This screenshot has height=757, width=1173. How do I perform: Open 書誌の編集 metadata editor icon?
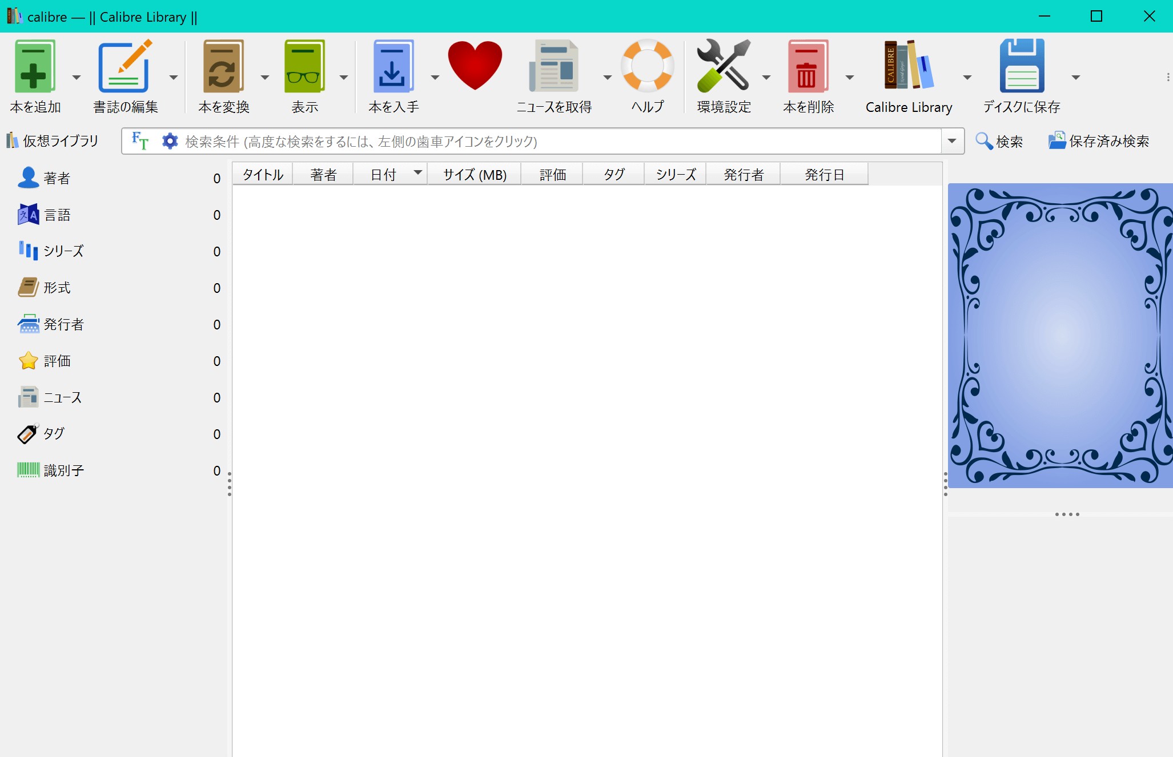(x=124, y=66)
